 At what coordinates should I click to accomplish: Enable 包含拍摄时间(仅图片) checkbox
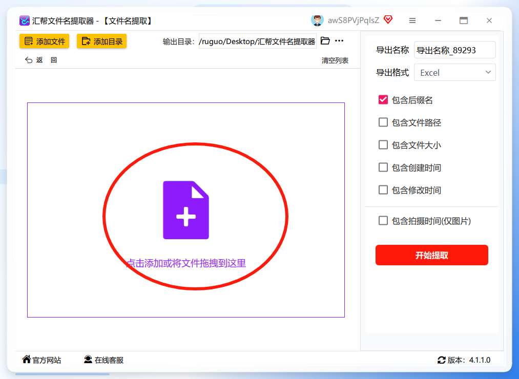(x=383, y=220)
